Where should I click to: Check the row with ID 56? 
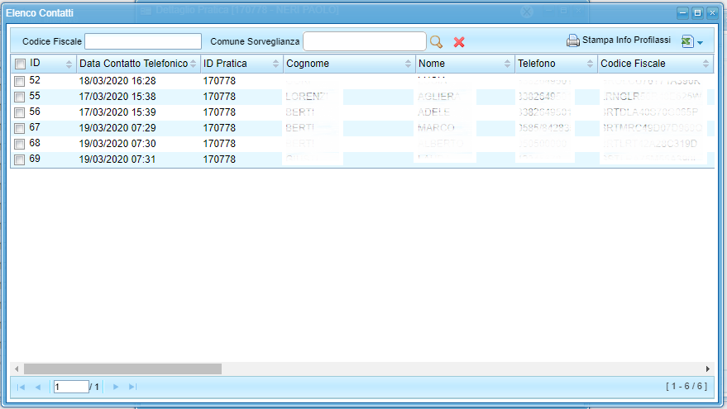coord(20,113)
